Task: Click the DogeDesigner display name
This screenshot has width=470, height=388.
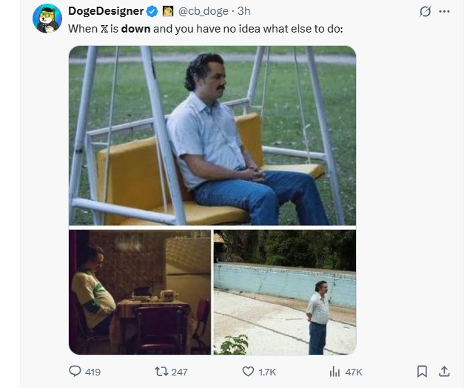Action: [105, 11]
